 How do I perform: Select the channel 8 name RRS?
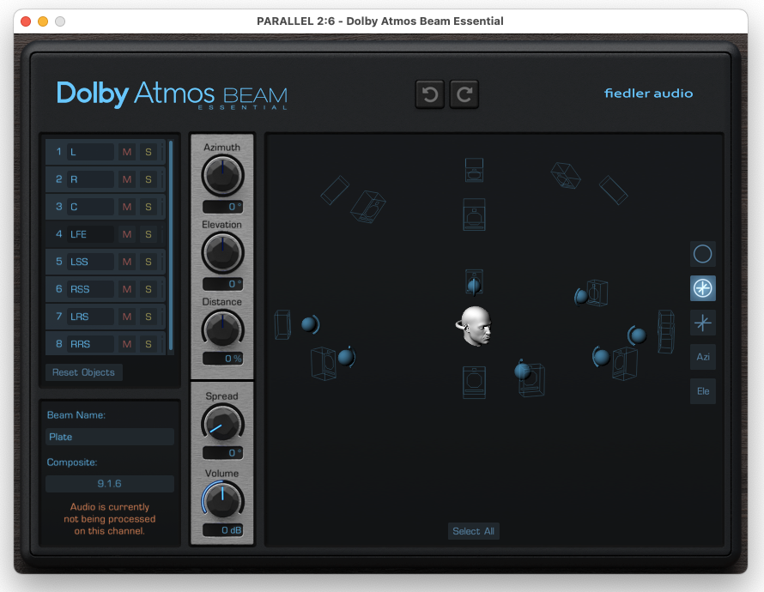tap(91, 344)
